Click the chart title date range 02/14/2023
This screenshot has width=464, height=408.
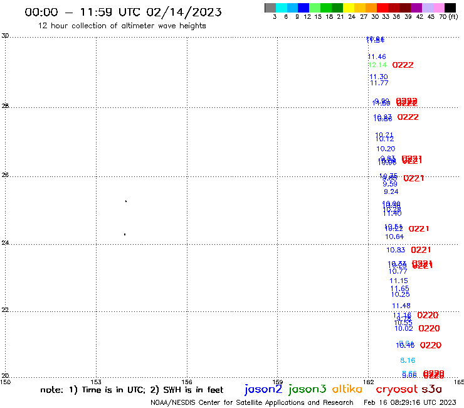click(x=184, y=12)
